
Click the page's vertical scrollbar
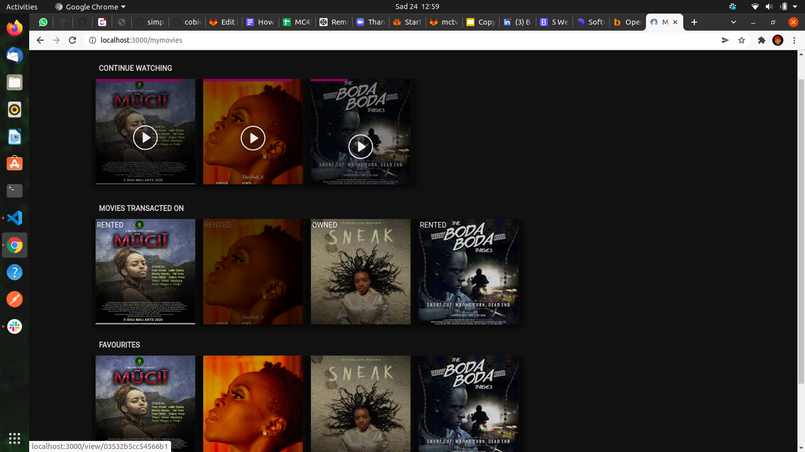(x=801, y=231)
